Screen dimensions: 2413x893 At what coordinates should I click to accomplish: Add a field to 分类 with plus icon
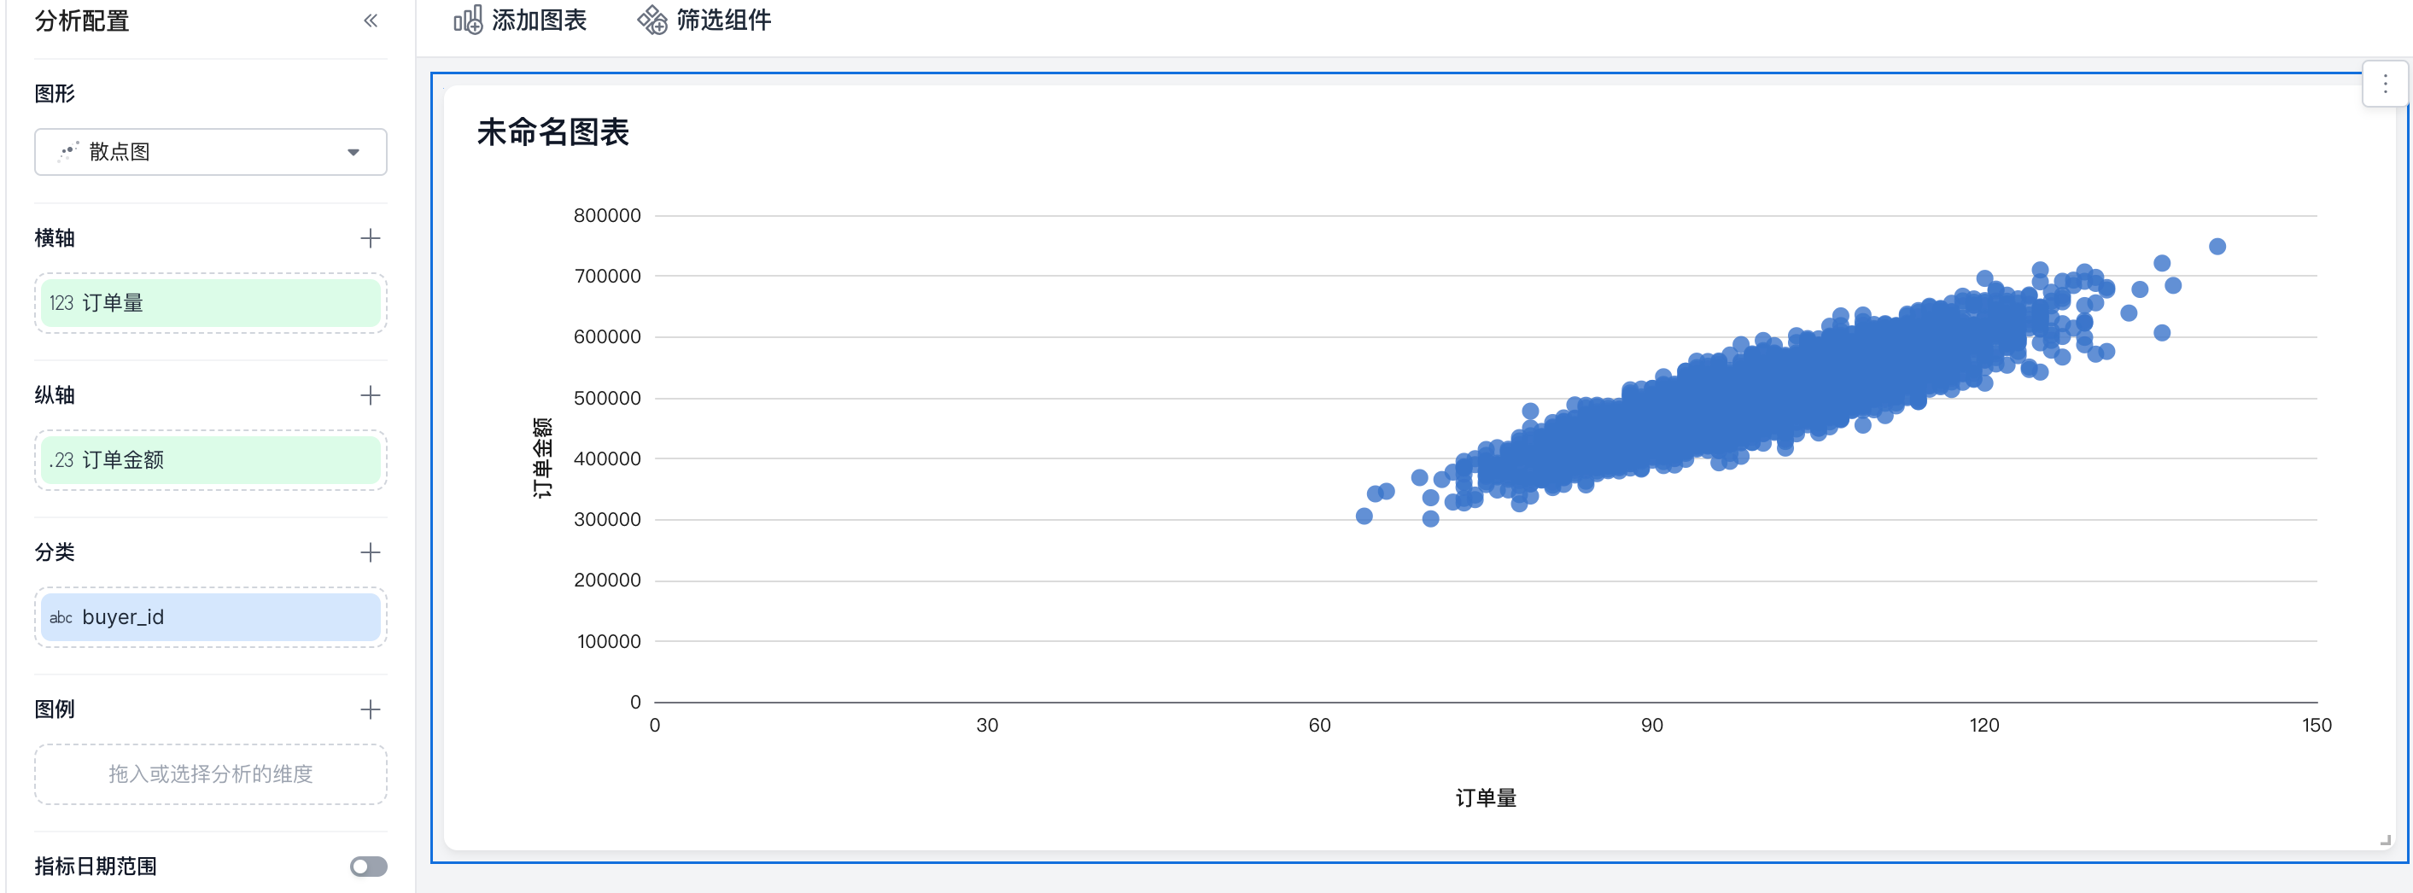point(370,552)
